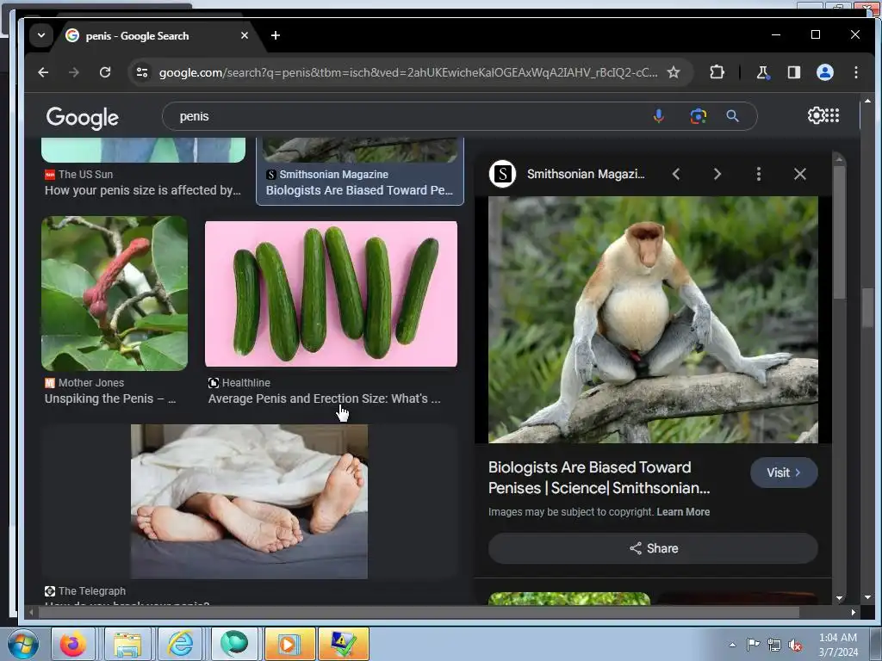The height and width of the screenshot is (661, 882).
Task: Click the page horizontal scrollbar
Action: 419,612
